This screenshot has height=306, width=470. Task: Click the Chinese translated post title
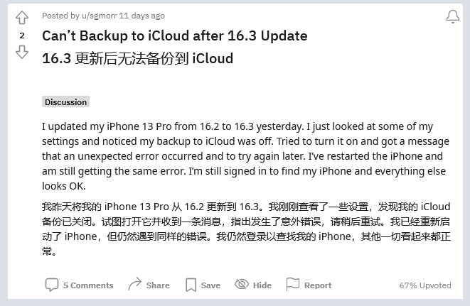pyautogui.click(x=137, y=58)
